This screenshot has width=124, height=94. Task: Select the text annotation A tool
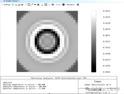pyautogui.click(x=38, y=5)
